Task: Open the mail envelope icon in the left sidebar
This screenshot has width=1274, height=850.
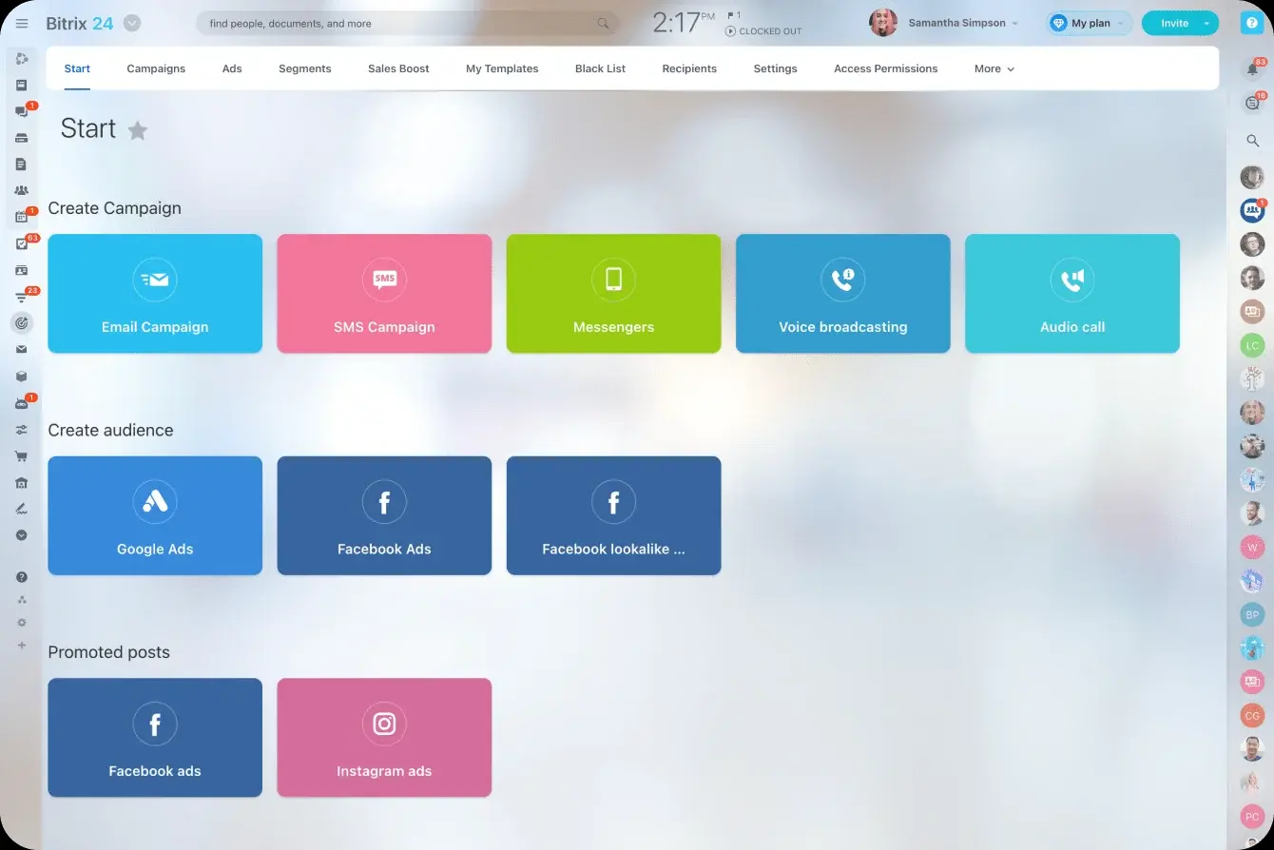Action: 22,350
